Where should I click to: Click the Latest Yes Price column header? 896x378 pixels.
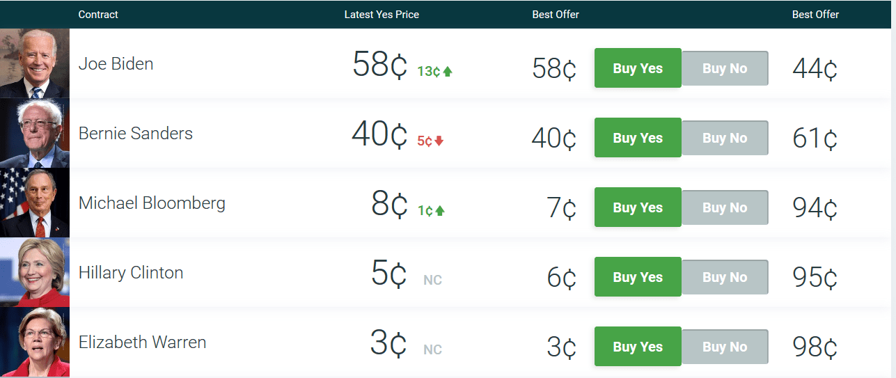(x=382, y=14)
